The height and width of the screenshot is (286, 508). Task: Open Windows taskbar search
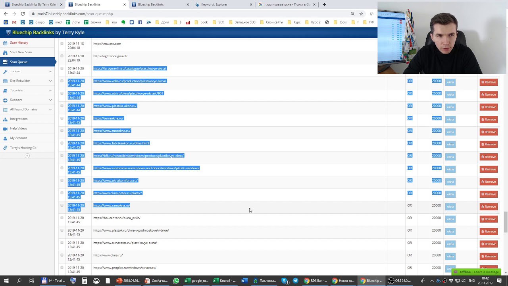pyautogui.click(x=19, y=280)
